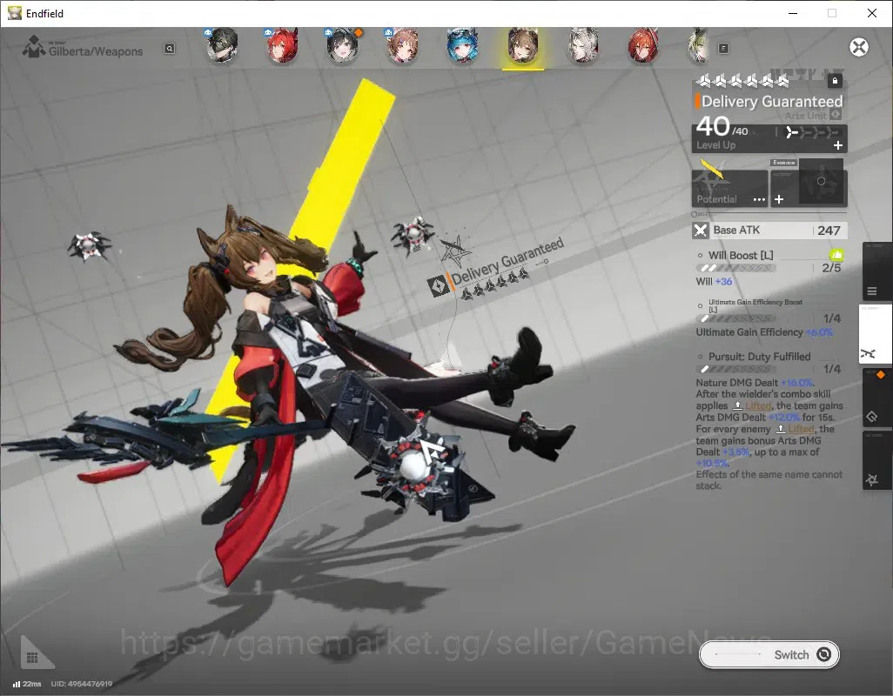Click the green thumbs-up recommended icon

pos(836,255)
